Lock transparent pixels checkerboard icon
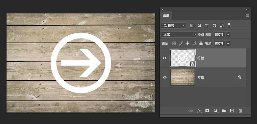The width and height of the screenshot is (257, 124). coord(174,43)
